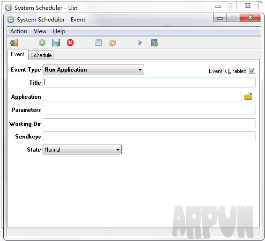This screenshot has width=265, height=241.
Task: Focus the Title input field
Action: tap(149, 82)
